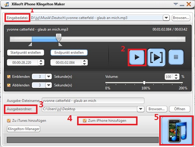Increase the volume percentage value
The width and height of the screenshot is (195, 147).
pyautogui.click(x=176, y=75)
